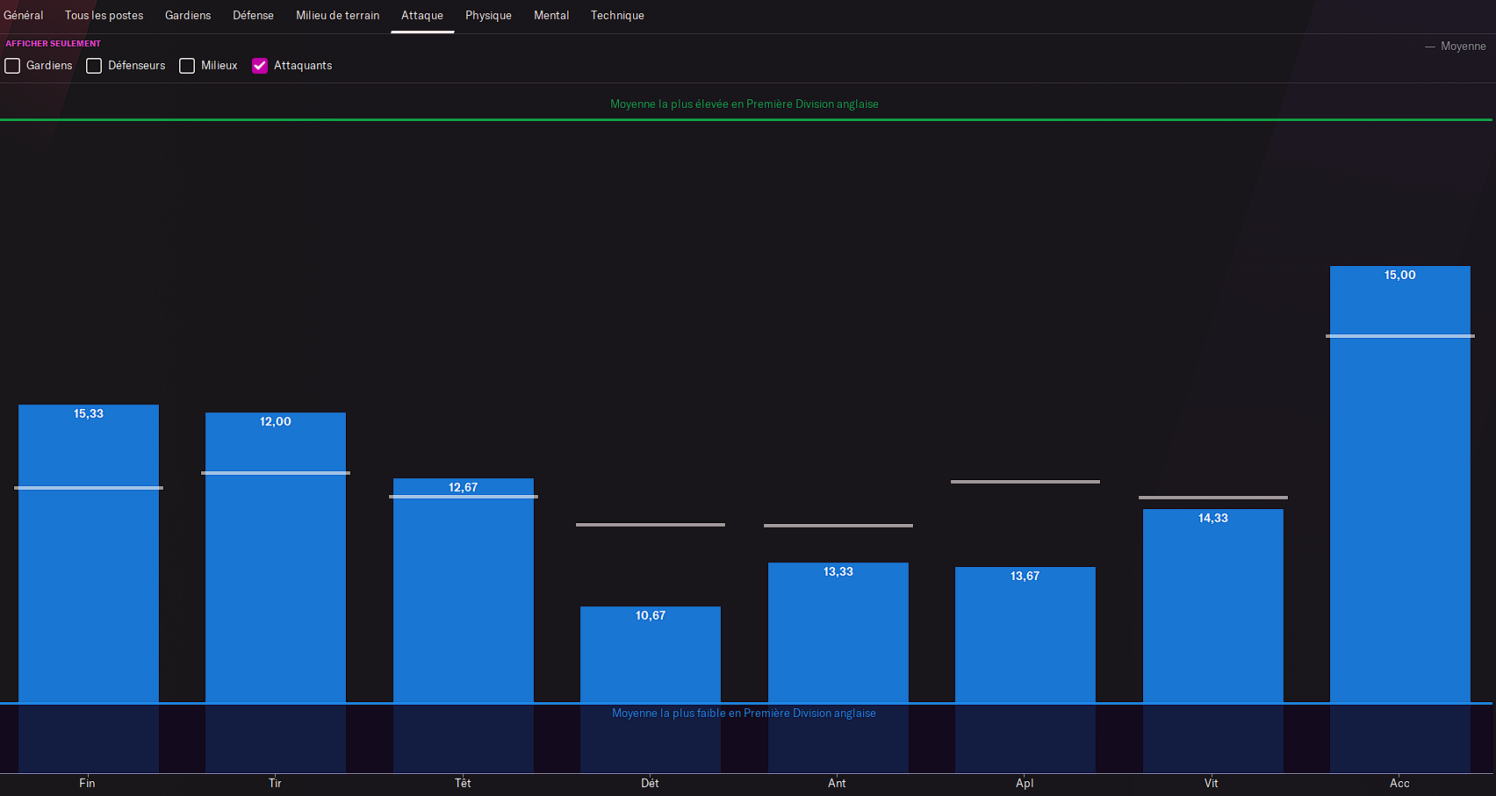Select the Tir bar valued 12,00
This screenshot has width=1496, height=796.
(276, 557)
